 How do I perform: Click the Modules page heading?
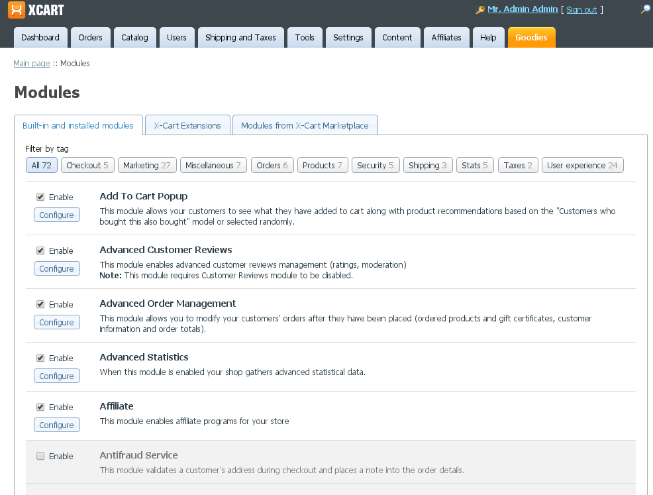click(x=47, y=93)
